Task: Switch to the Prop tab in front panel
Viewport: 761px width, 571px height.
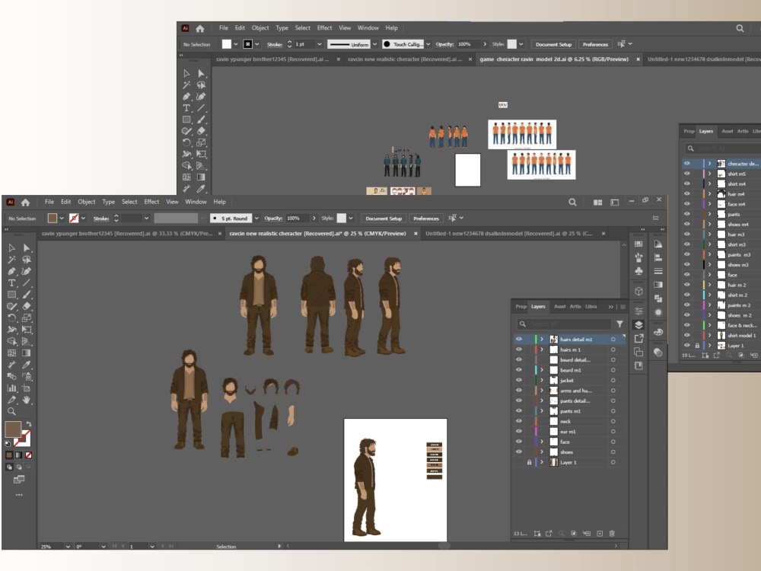Action: pyautogui.click(x=521, y=306)
